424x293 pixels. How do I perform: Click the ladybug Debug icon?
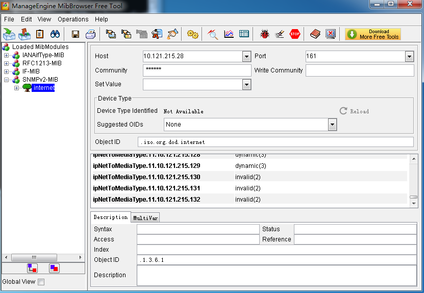[x=264, y=34]
